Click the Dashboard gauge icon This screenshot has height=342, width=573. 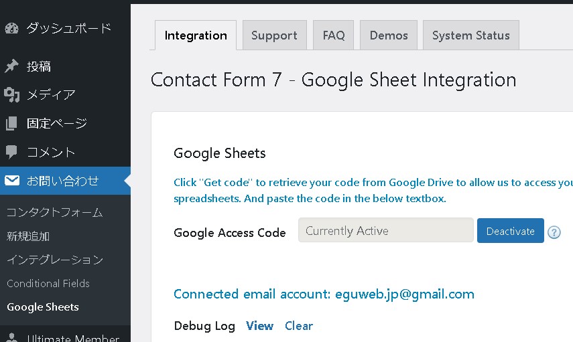click(11, 28)
